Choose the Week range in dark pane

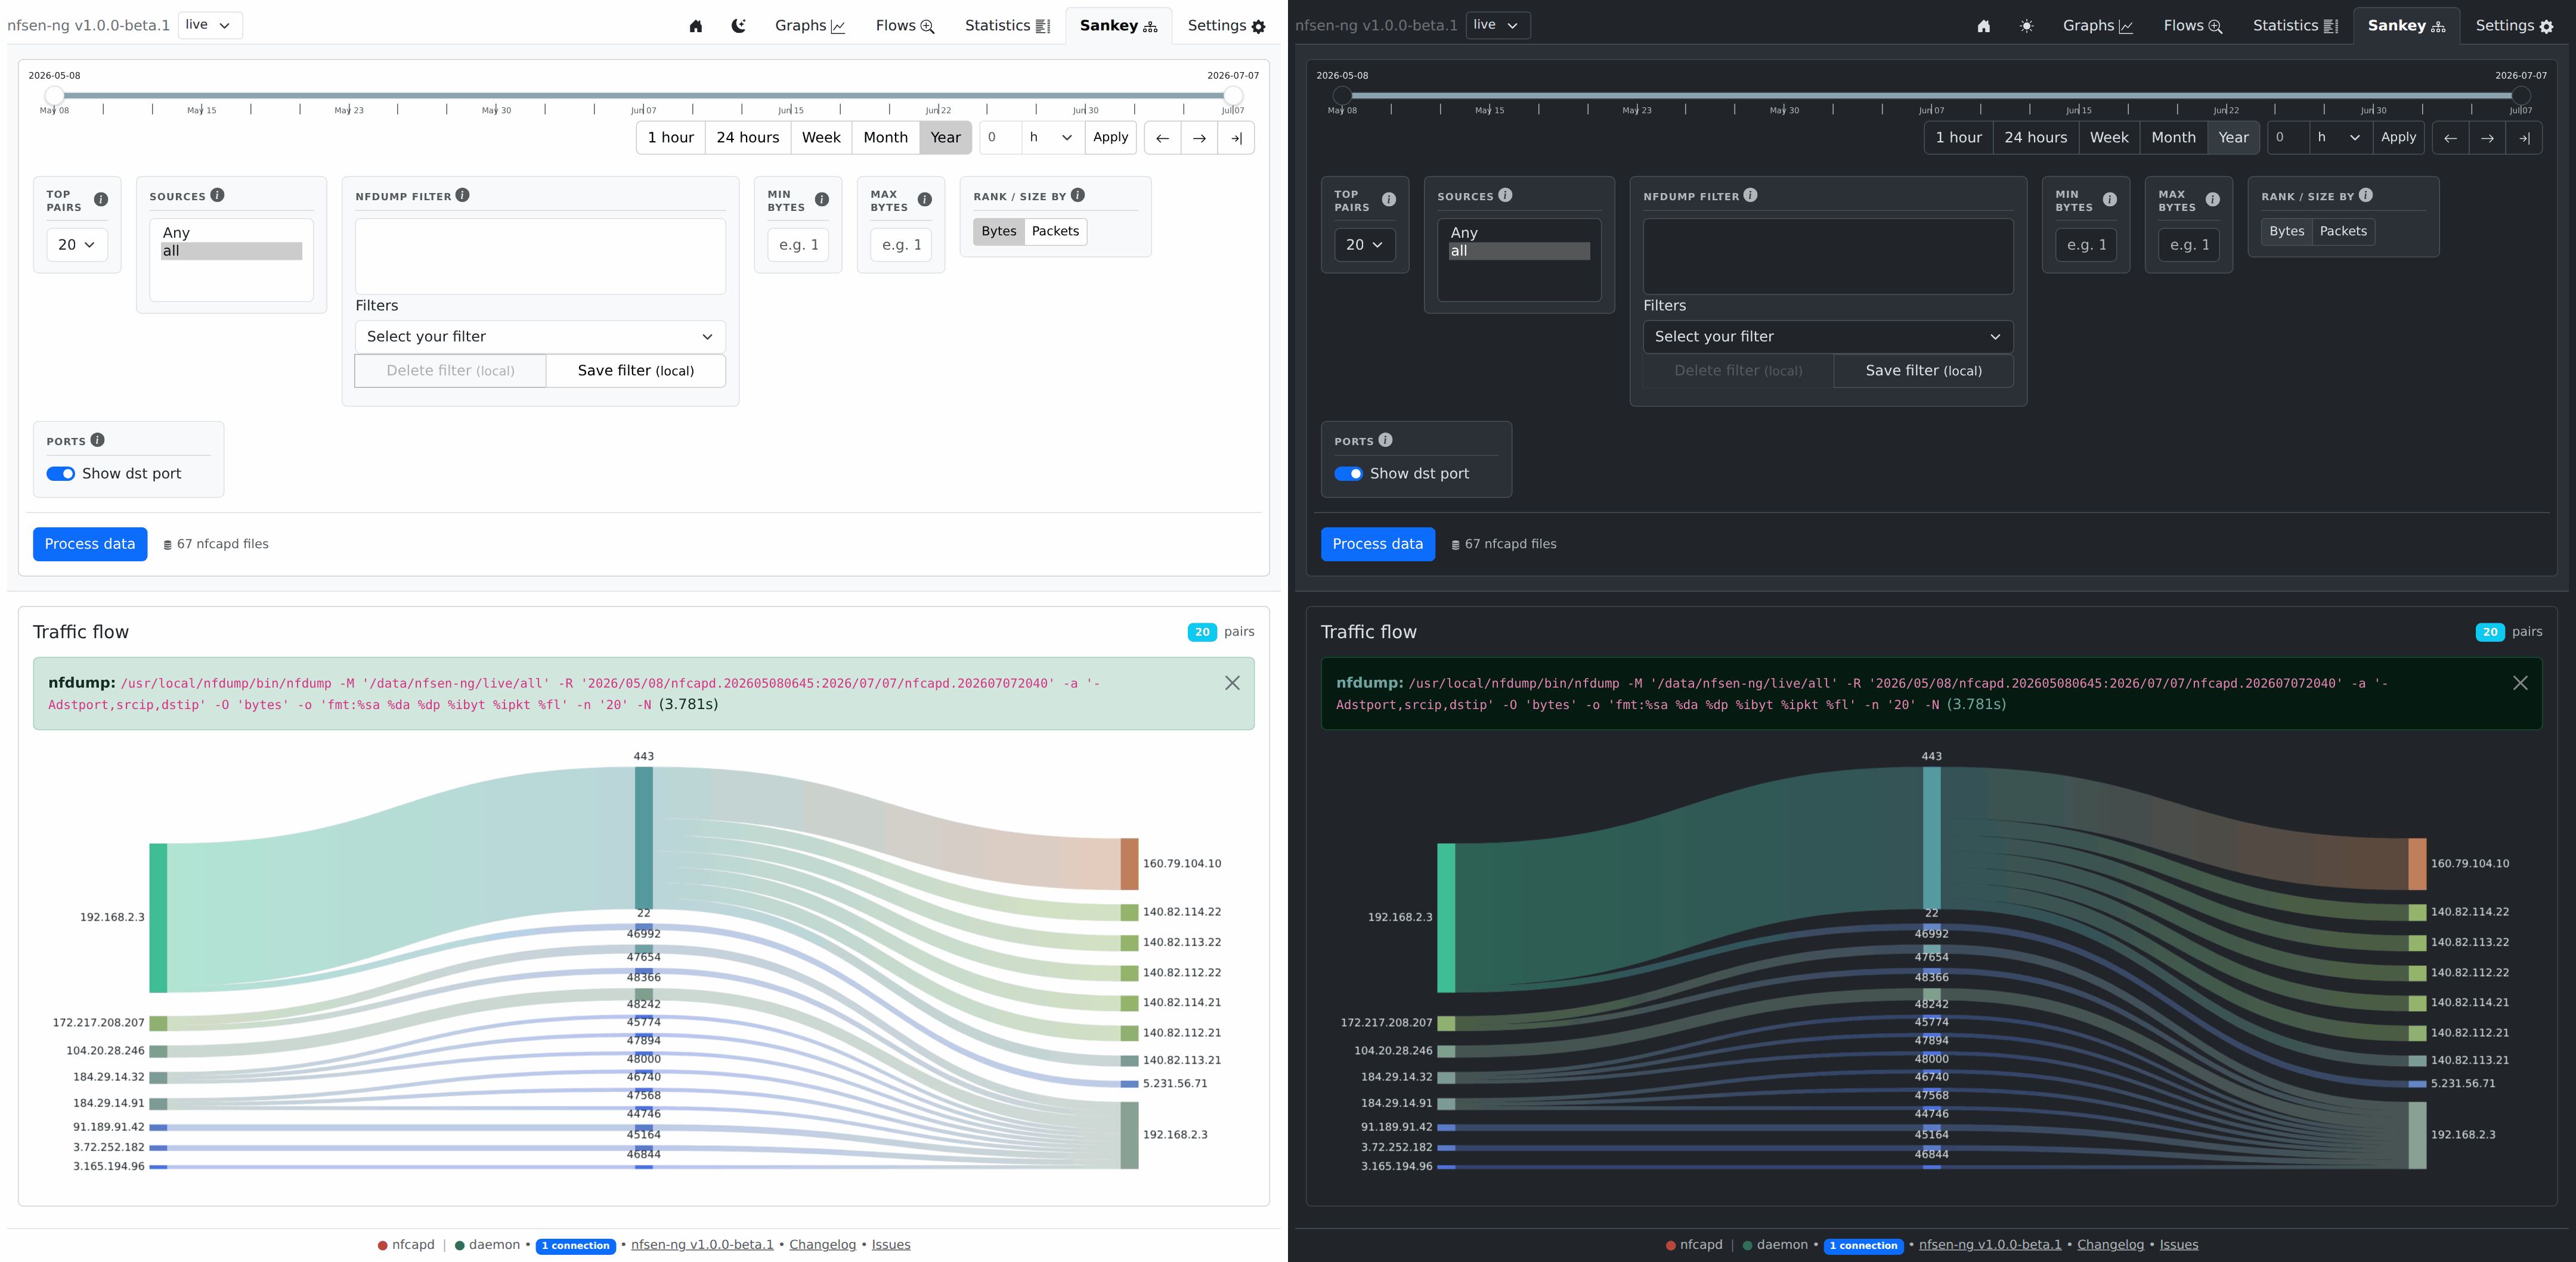[2109, 138]
